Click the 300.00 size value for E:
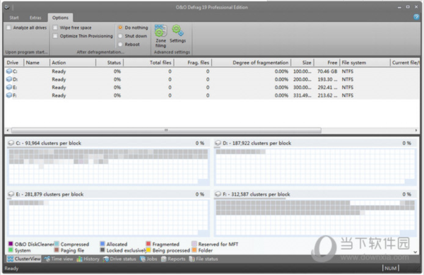This screenshot has width=424, height=275. (x=302, y=88)
